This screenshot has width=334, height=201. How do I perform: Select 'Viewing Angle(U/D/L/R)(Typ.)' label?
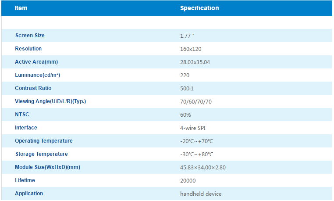50,101
